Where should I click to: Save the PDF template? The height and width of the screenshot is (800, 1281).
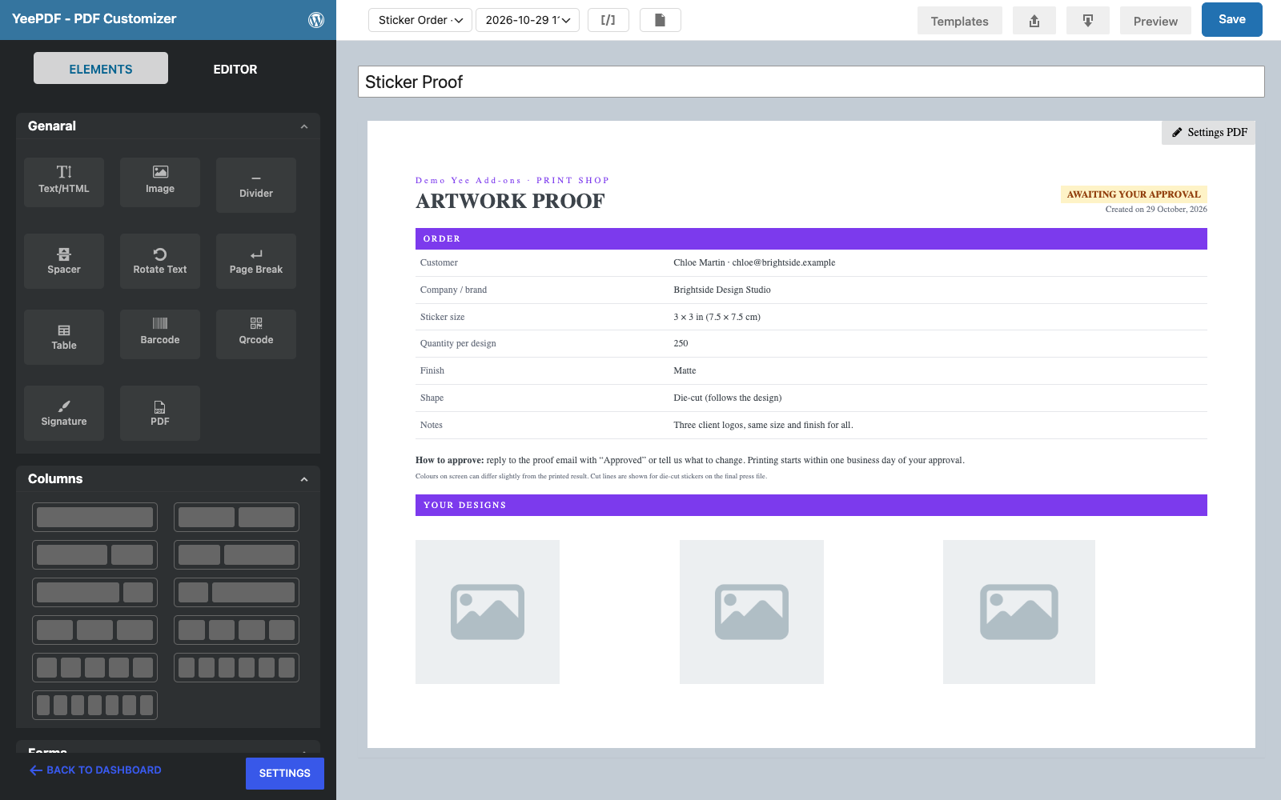click(1232, 19)
